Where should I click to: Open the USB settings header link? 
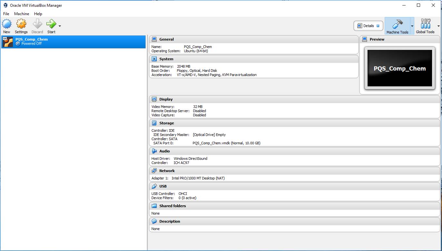pyautogui.click(x=163, y=186)
